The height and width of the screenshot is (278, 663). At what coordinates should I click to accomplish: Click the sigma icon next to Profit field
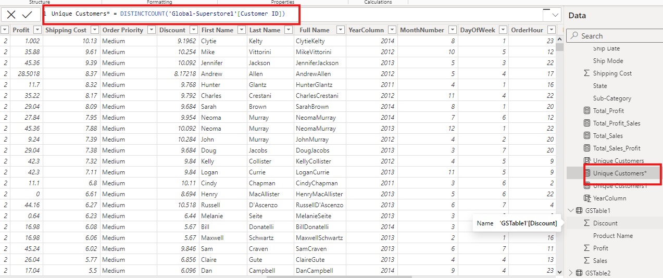coord(587,248)
